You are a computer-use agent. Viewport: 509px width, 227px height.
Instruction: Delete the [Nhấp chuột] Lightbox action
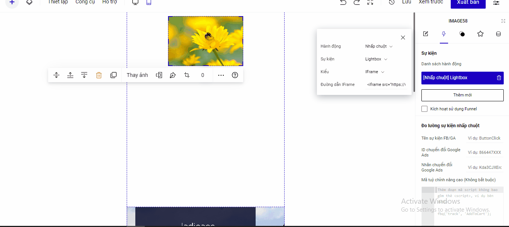(499, 78)
